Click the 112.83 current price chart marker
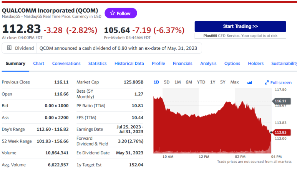297x180 pixels. tap(281, 133)
